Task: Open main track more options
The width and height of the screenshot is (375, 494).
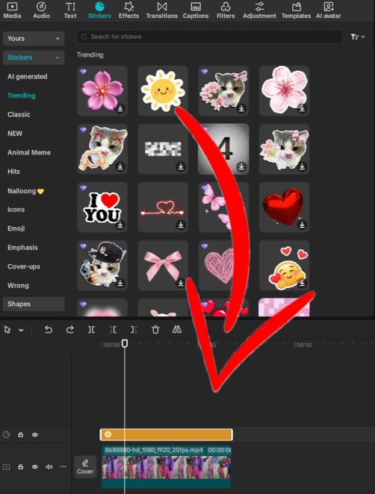Action: 63,466
